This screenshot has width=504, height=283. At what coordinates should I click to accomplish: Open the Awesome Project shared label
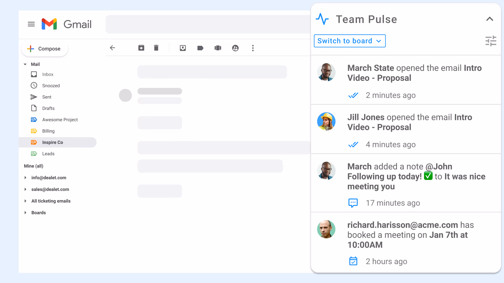click(x=60, y=120)
